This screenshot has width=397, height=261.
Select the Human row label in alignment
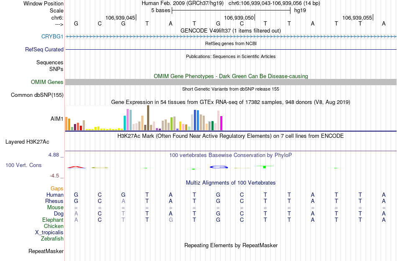pyautogui.click(x=55, y=195)
